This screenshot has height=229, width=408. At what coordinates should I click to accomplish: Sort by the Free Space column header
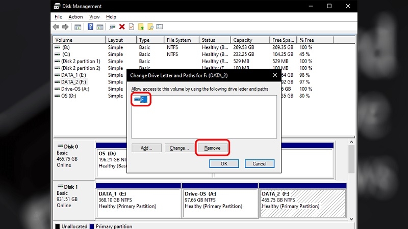(x=284, y=40)
